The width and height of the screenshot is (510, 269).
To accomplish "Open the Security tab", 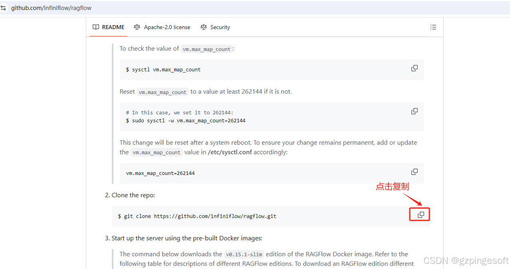I will coord(215,27).
